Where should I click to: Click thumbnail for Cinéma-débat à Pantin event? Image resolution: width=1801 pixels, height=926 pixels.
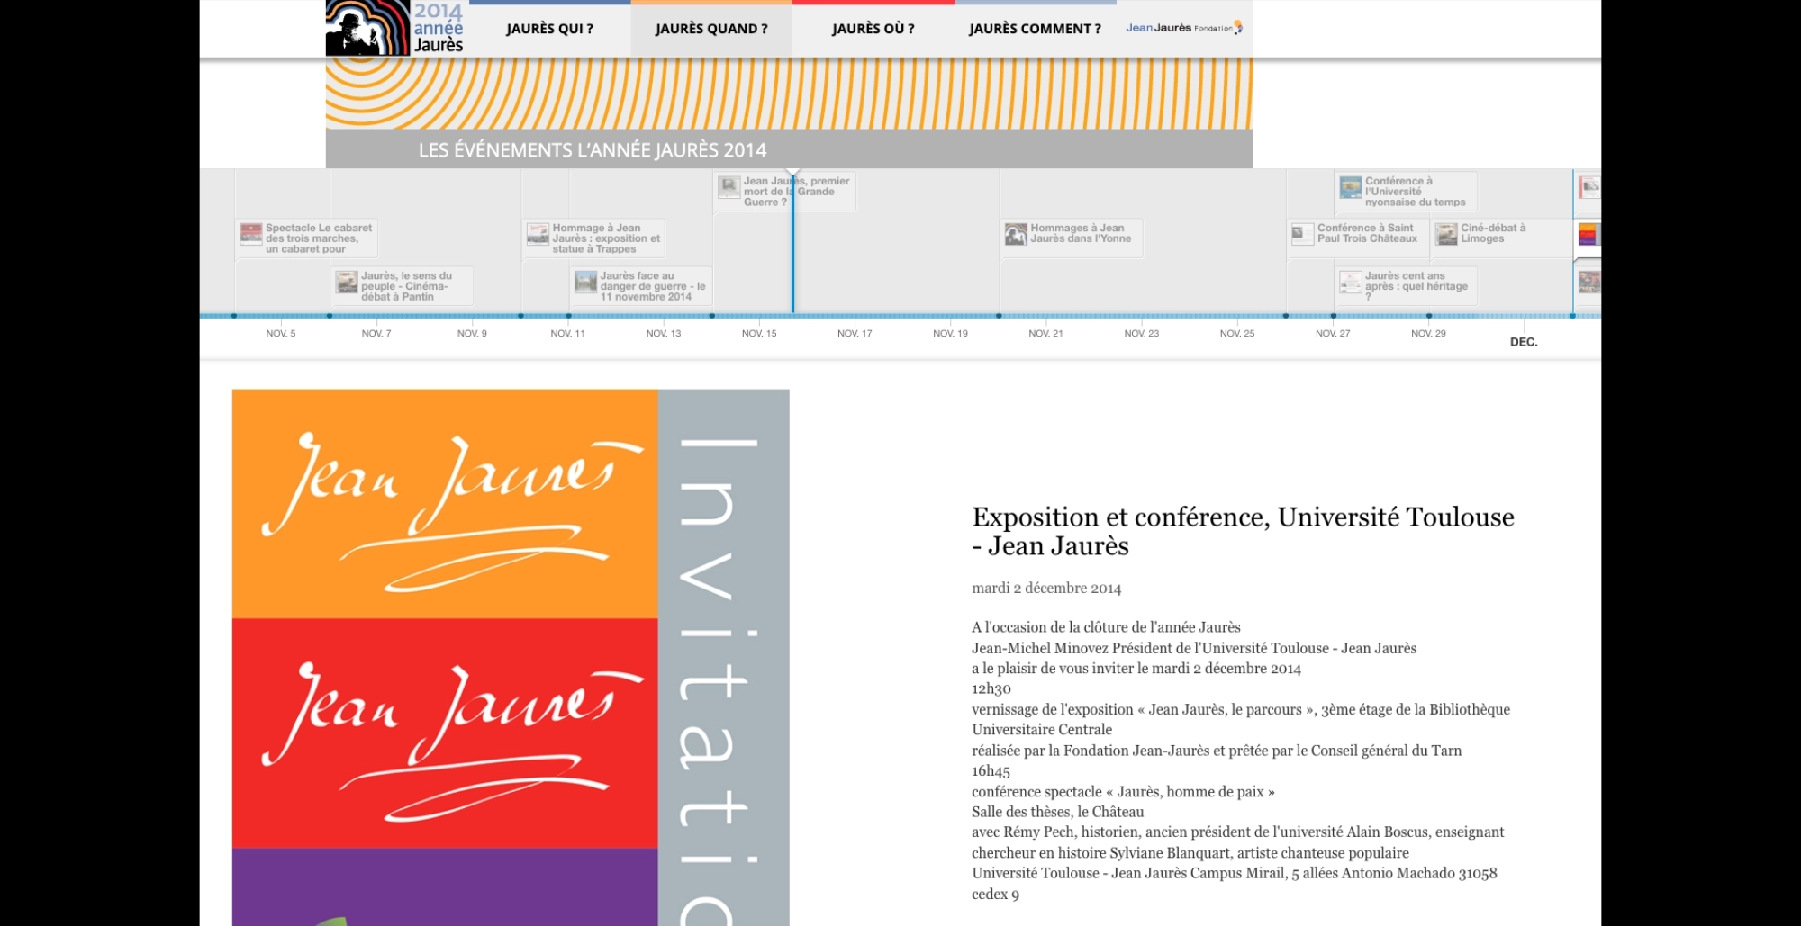pyautogui.click(x=347, y=283)
